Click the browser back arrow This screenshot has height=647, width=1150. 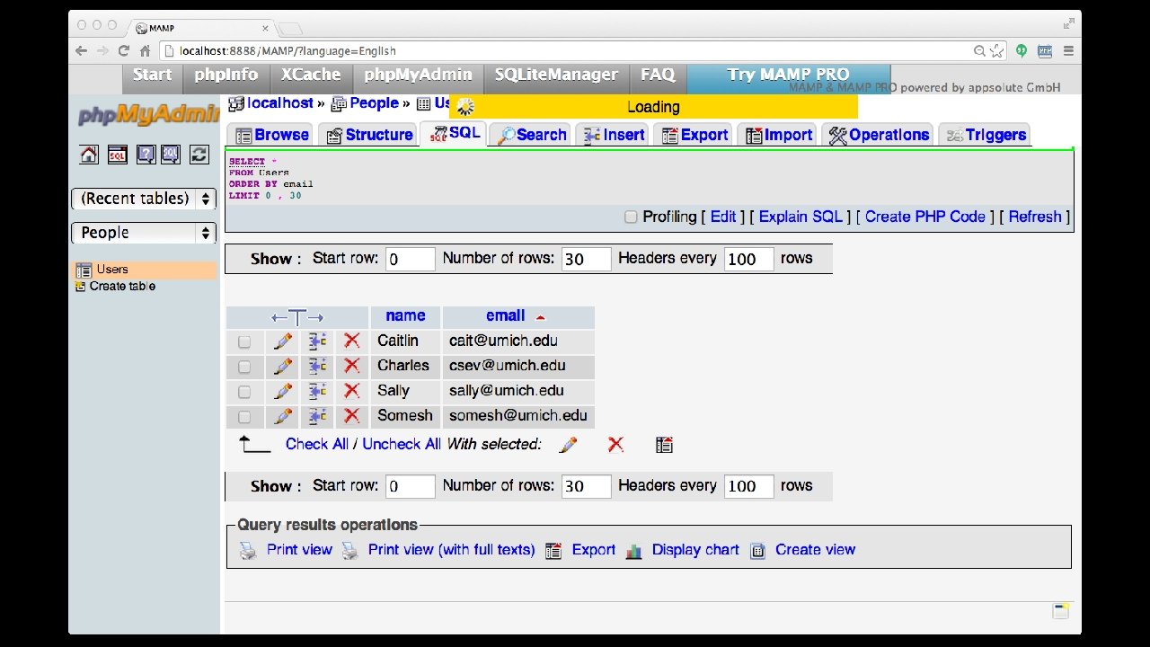pos(82,51)
